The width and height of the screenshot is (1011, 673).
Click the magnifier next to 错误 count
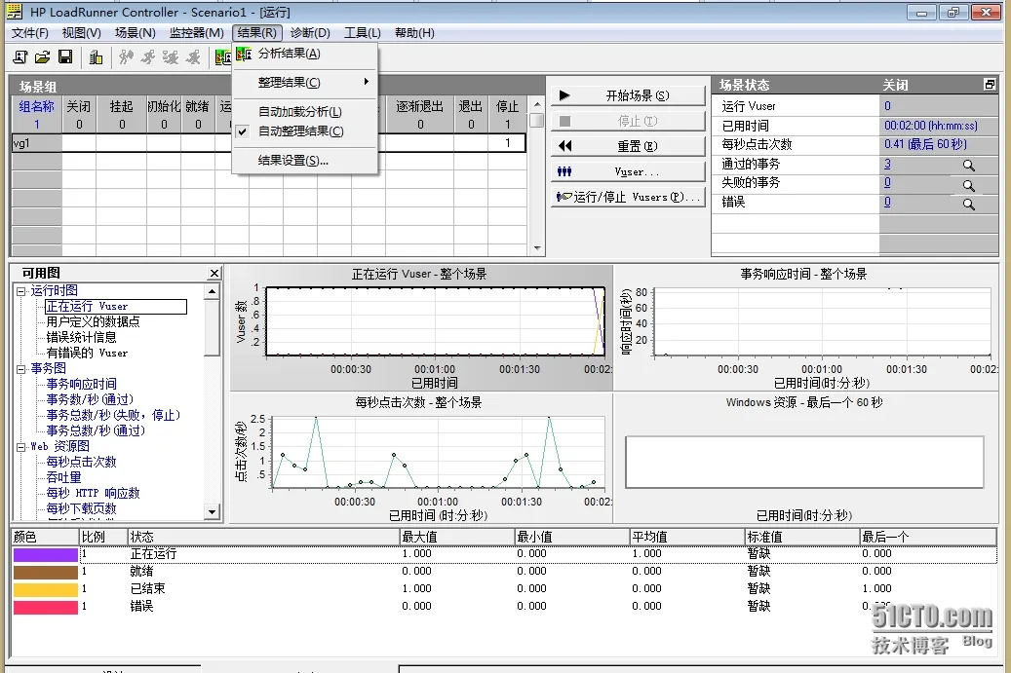coord(968,205)
